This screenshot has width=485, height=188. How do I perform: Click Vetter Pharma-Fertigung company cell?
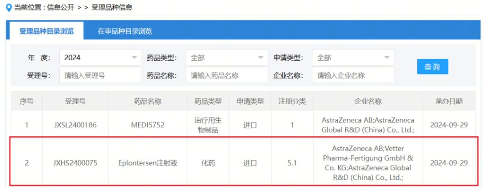(x=368, y=162)
